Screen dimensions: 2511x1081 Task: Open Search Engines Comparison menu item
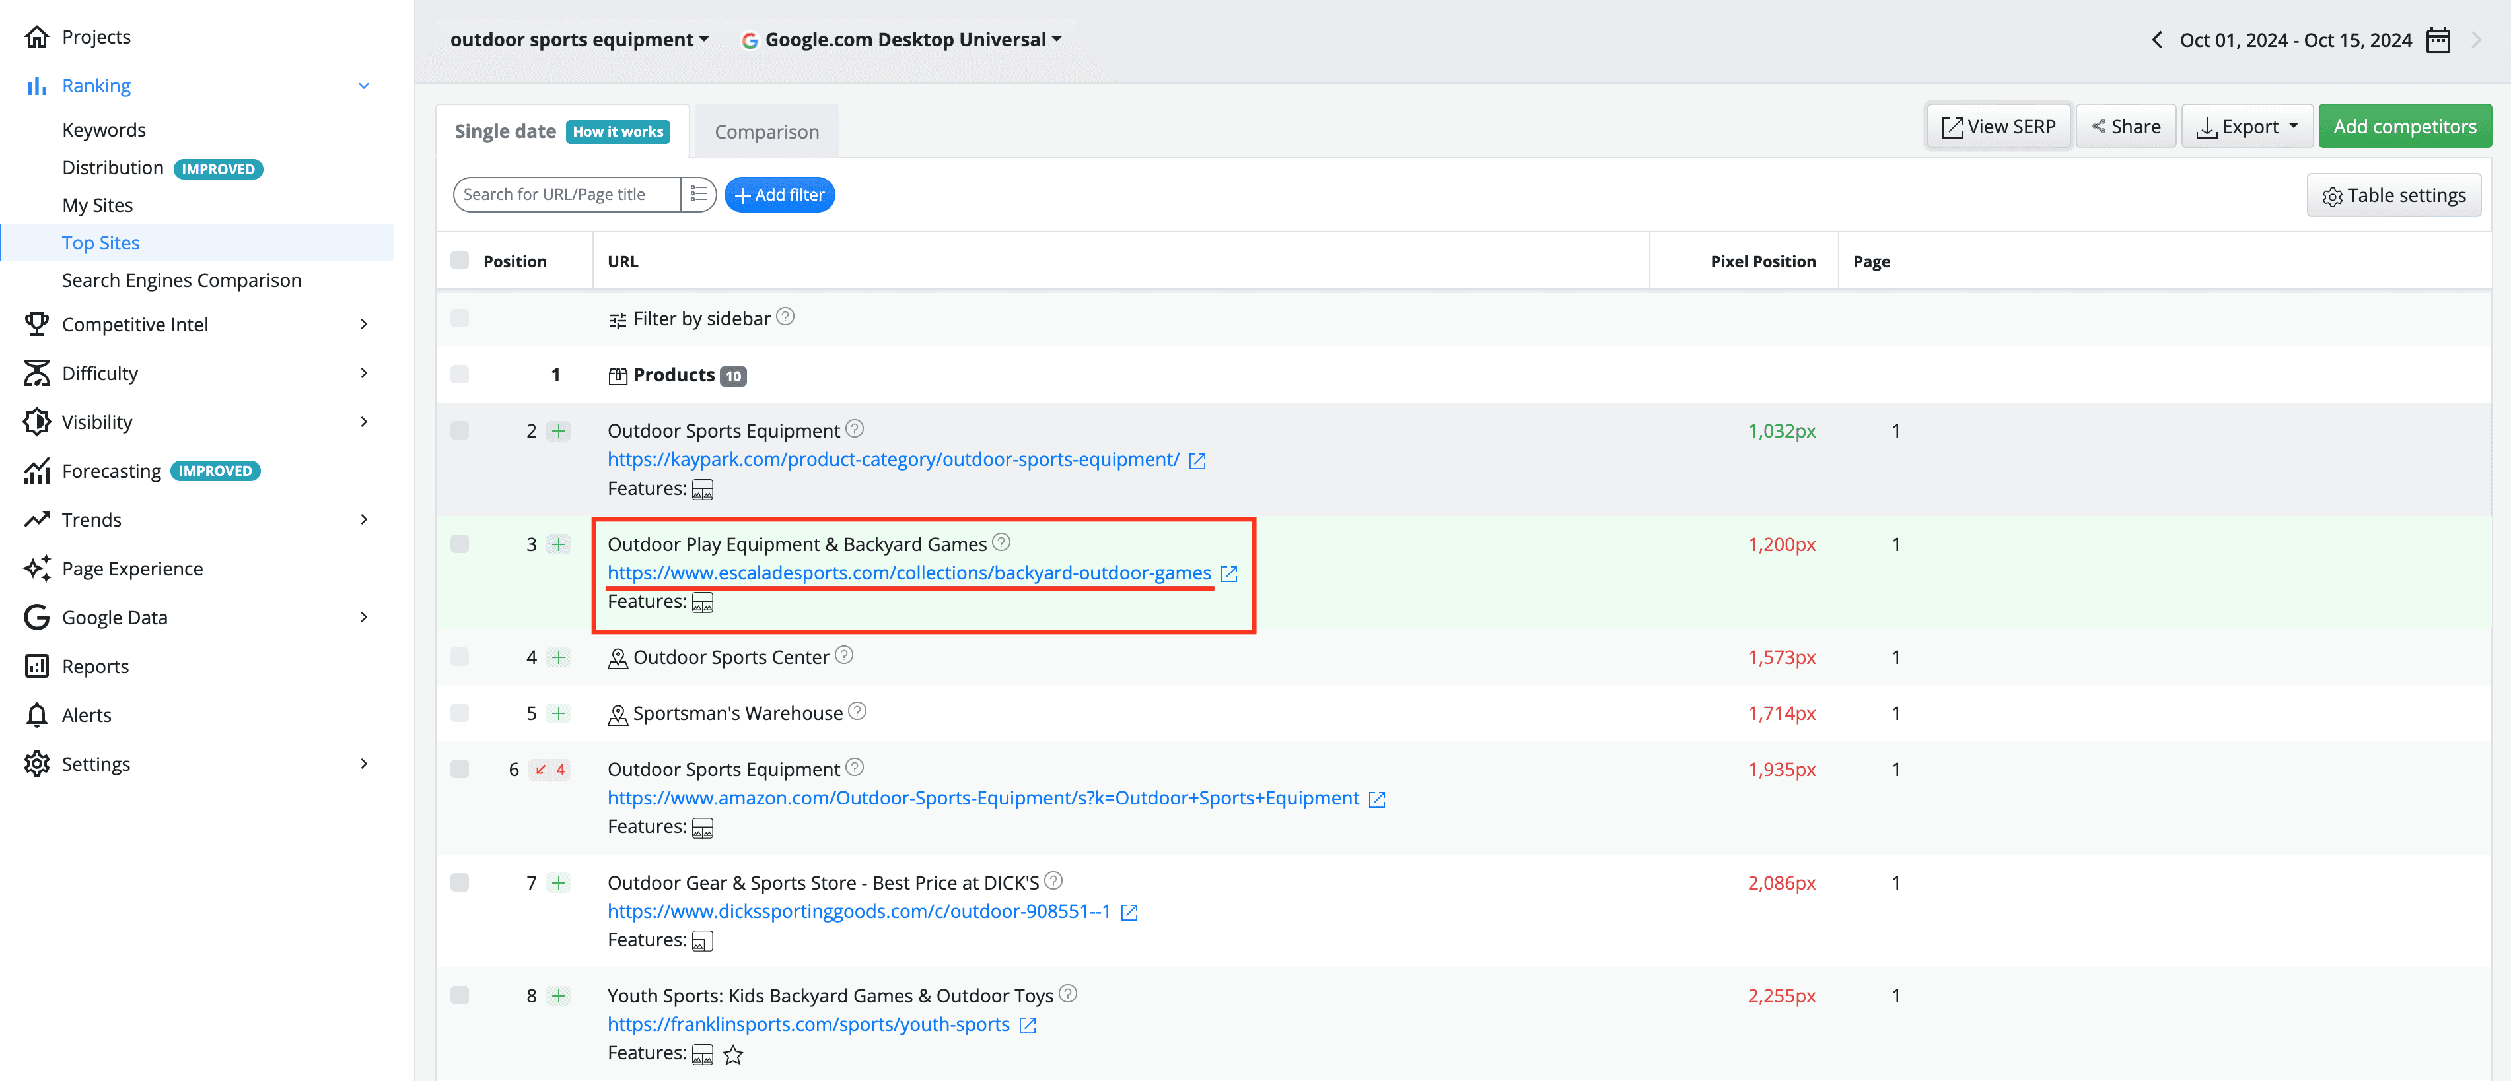tap(182, 280)
